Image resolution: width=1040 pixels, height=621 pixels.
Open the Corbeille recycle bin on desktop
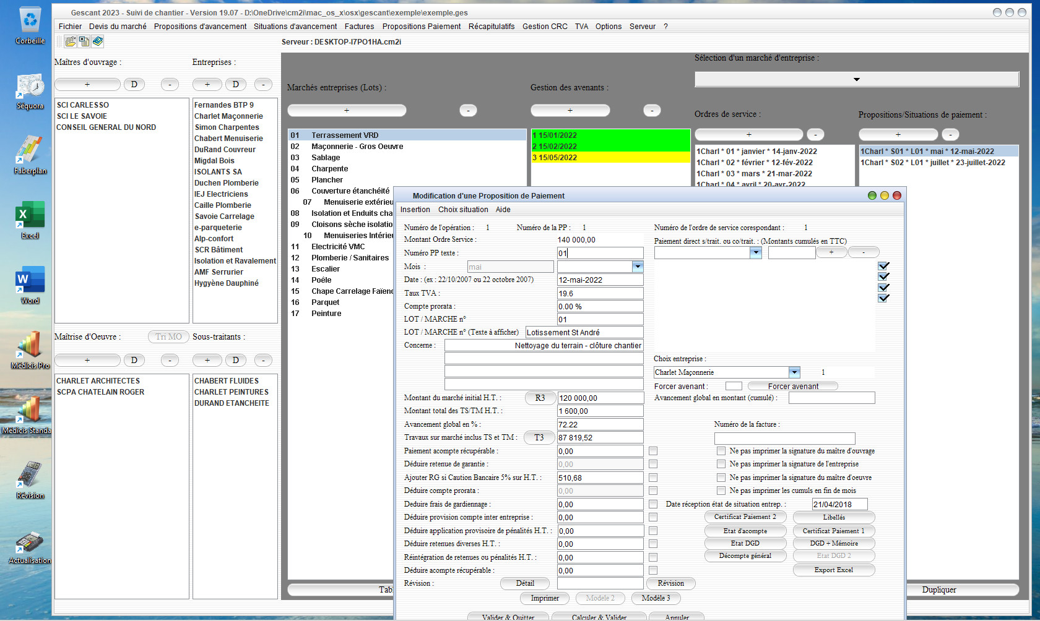[30, 26]
